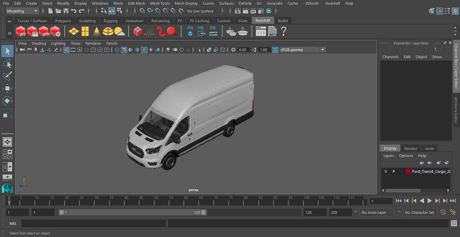Launch the Redshift IPR render icon
Image resolution: width=460 pixels, height=237 pixels.
pos(44,32)
